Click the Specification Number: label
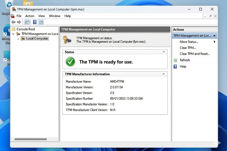 point(79,99)
